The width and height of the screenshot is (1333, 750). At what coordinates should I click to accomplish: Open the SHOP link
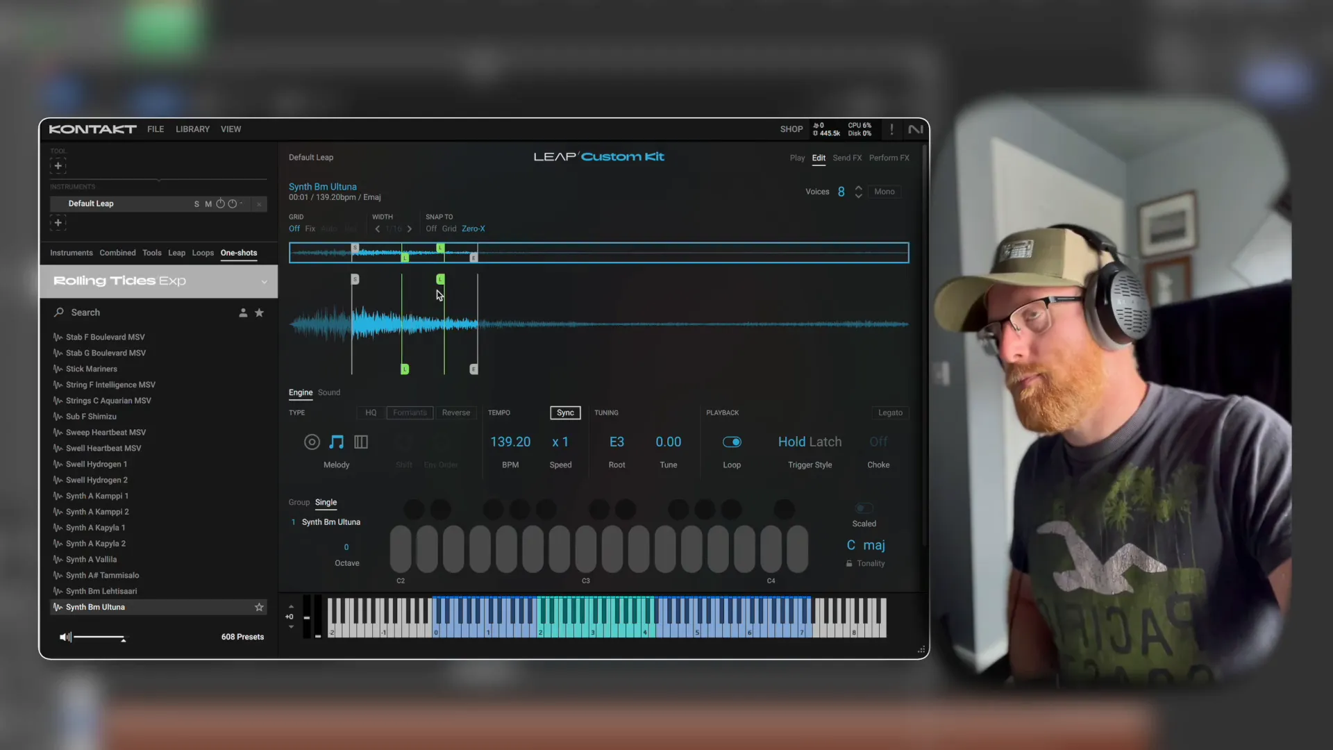(791, 129)
